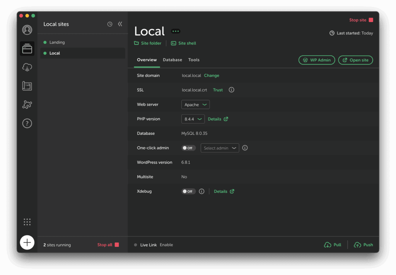Click the red Stop site square icon
Screen dimensions: 396x275
coord(371,20)
